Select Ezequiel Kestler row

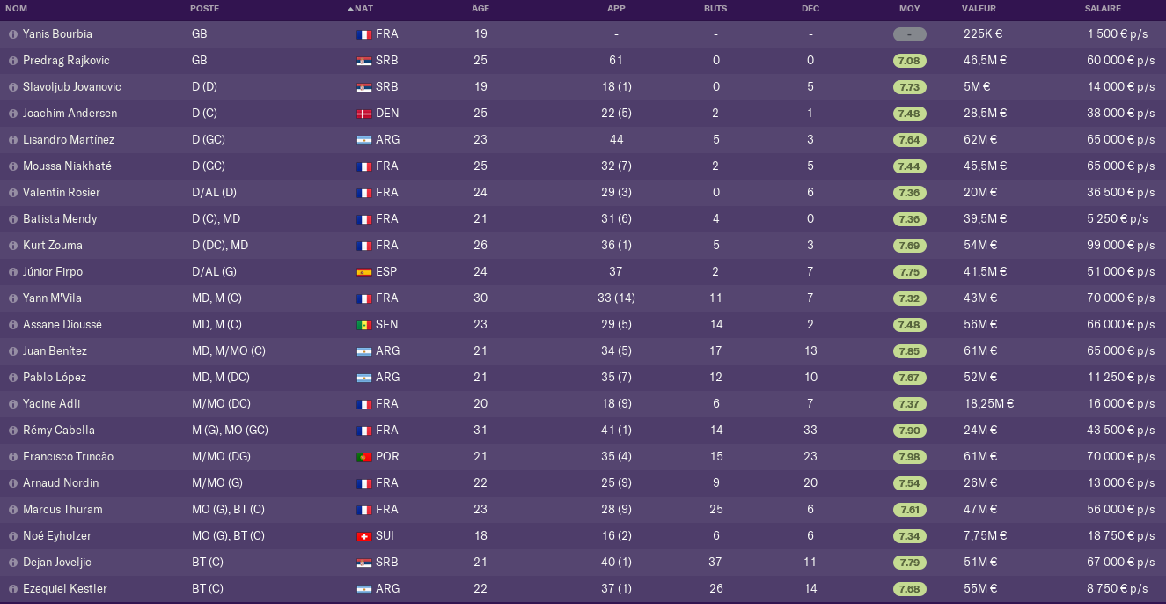point(583,589)
